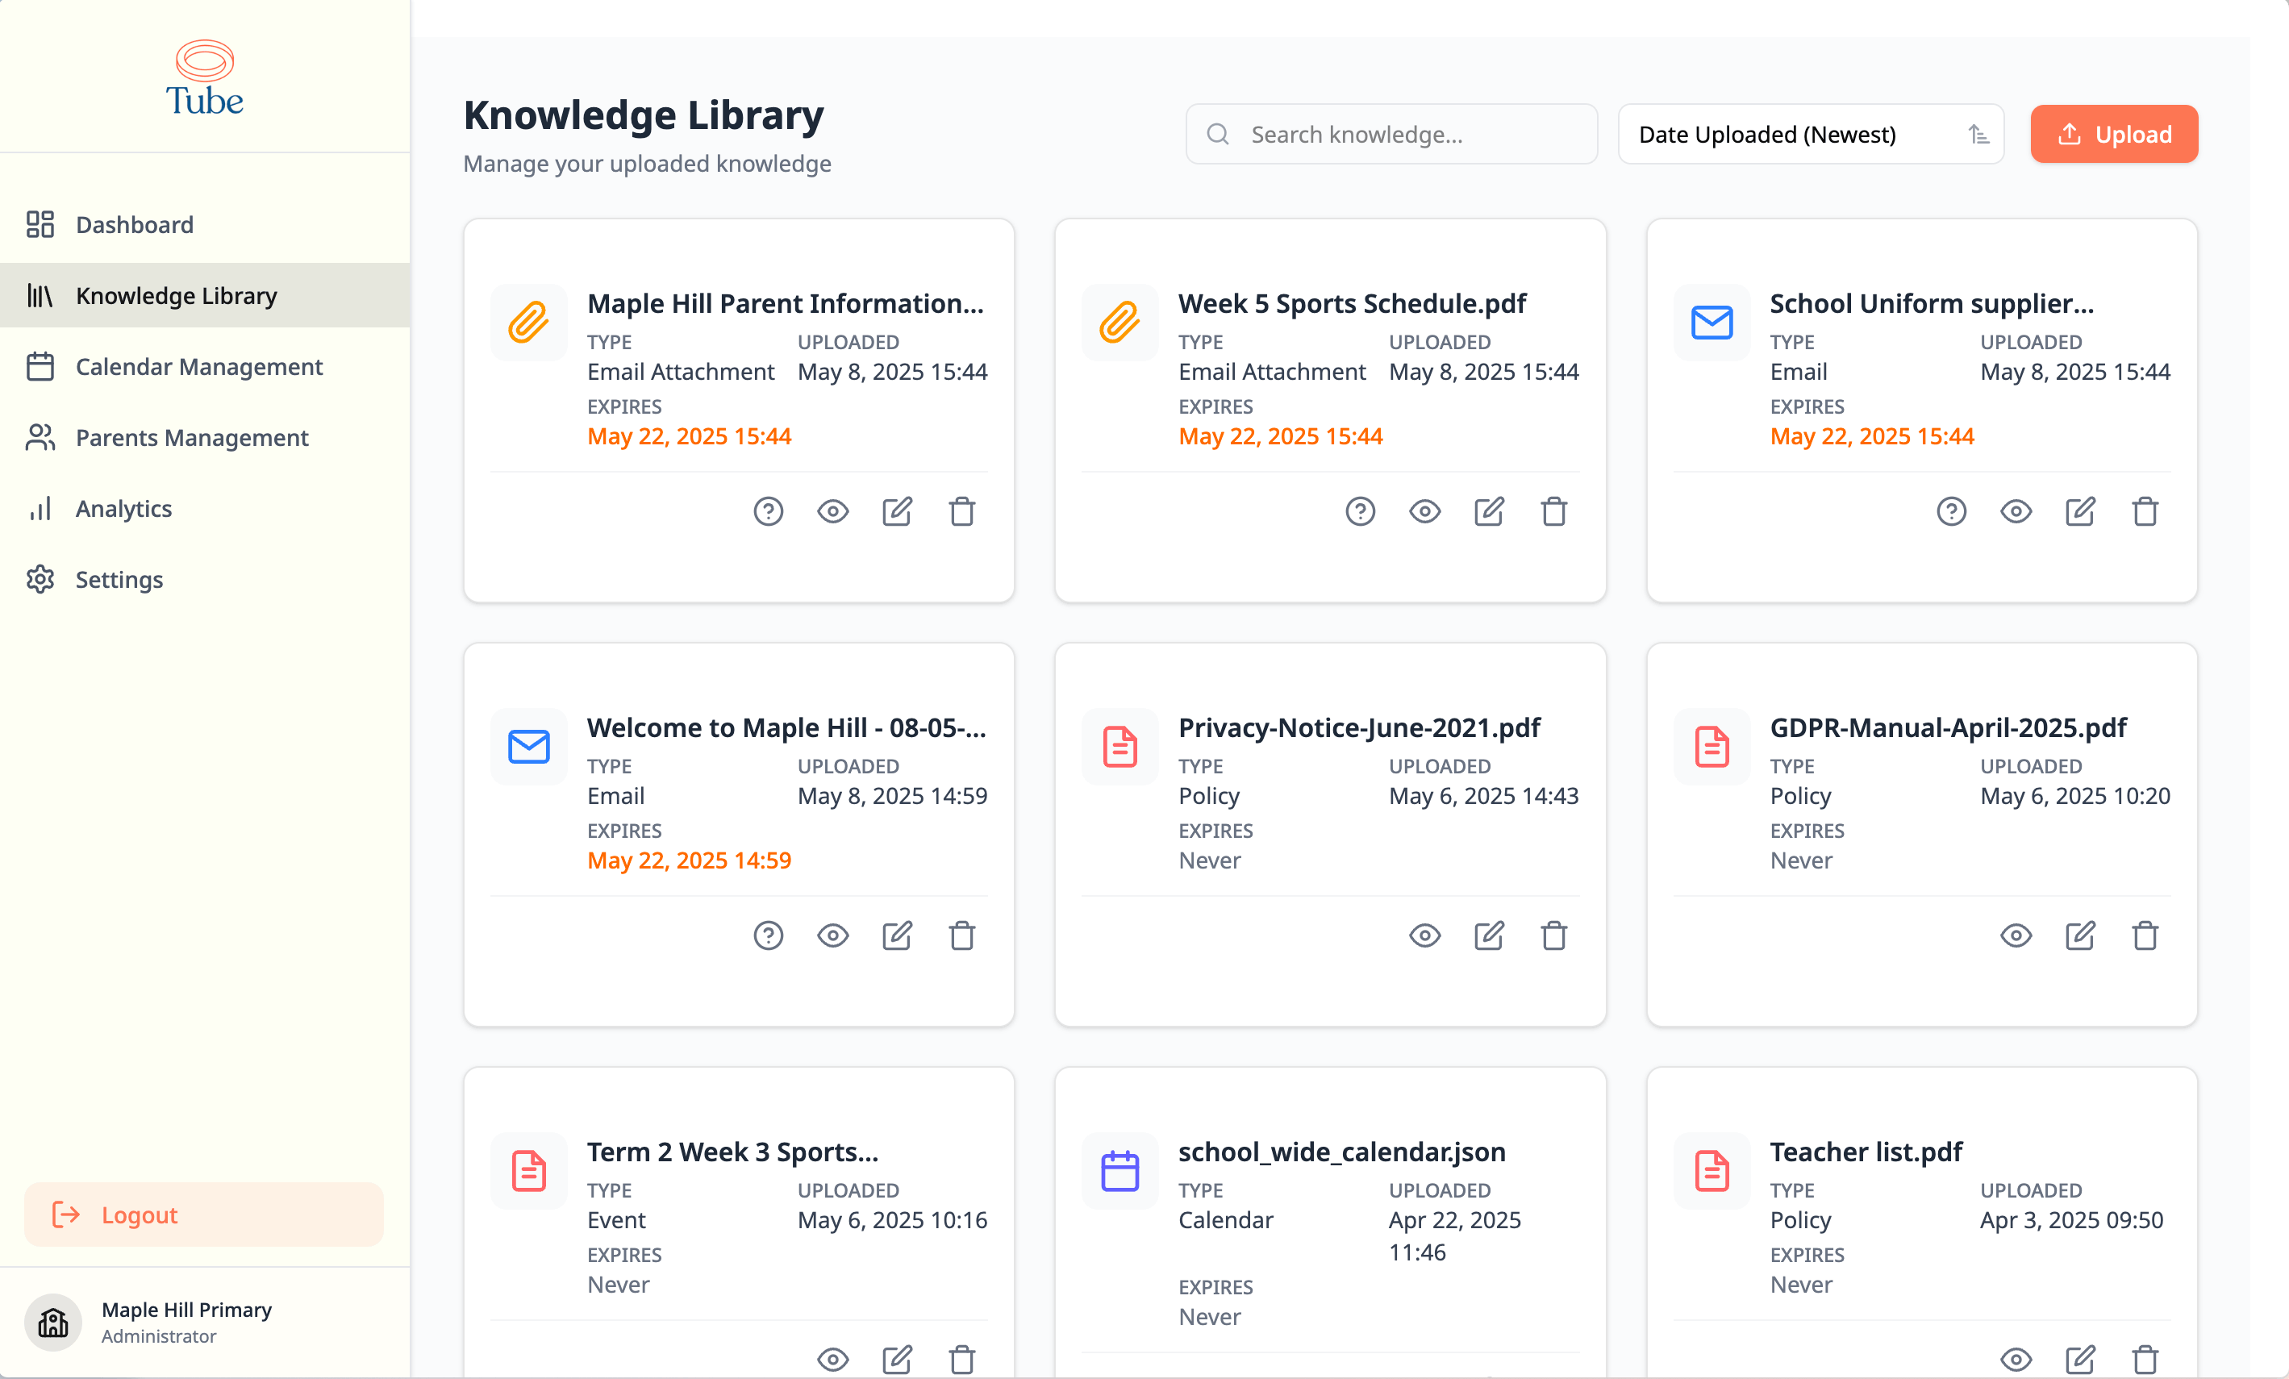
Task: Delete the Teacher list.pdf document
Action: (x=2145, y=1360)
